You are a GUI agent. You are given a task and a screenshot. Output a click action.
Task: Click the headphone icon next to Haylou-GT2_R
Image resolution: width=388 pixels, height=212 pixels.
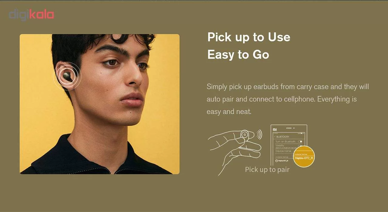pyautogui.click(x=276, y=161)
